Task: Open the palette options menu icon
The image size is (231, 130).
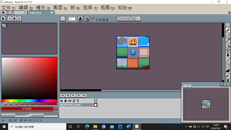Action: click(x=19, y=19)
